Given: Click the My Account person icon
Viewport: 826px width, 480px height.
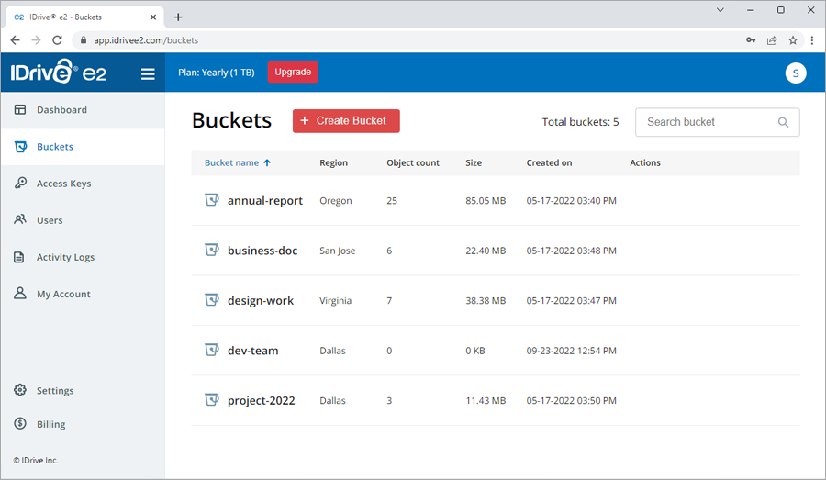Looking at the screenshot, I should point(20,293).
